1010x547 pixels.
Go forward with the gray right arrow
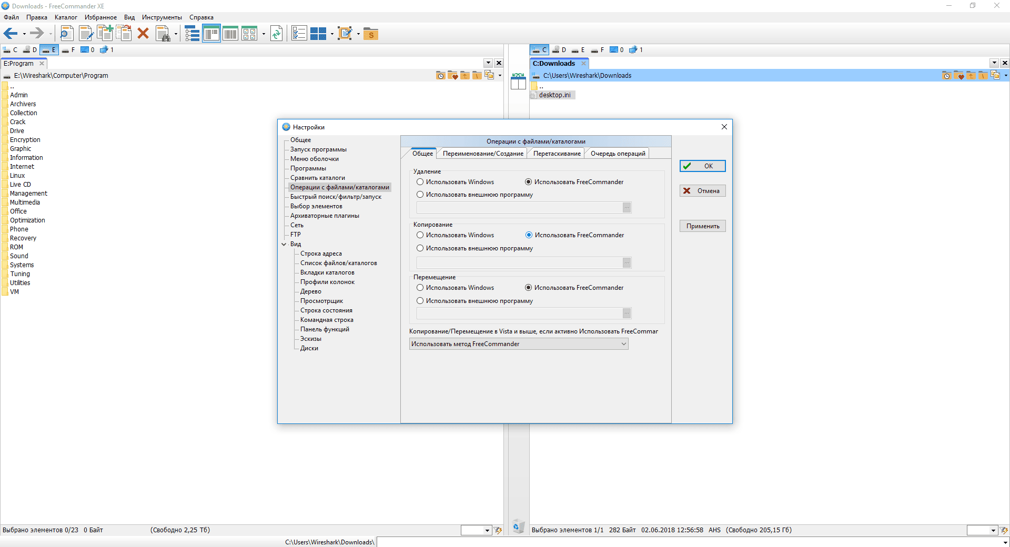[36, 34]
